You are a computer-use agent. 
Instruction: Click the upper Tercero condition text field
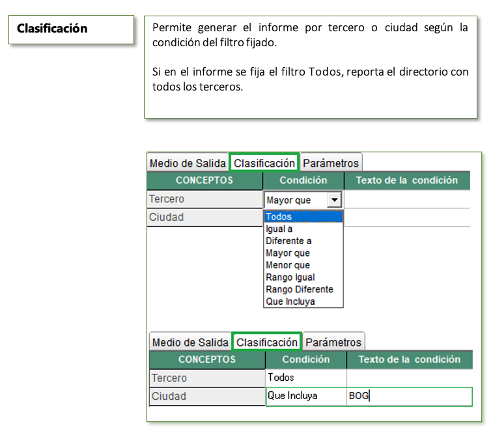coord(407,199)
